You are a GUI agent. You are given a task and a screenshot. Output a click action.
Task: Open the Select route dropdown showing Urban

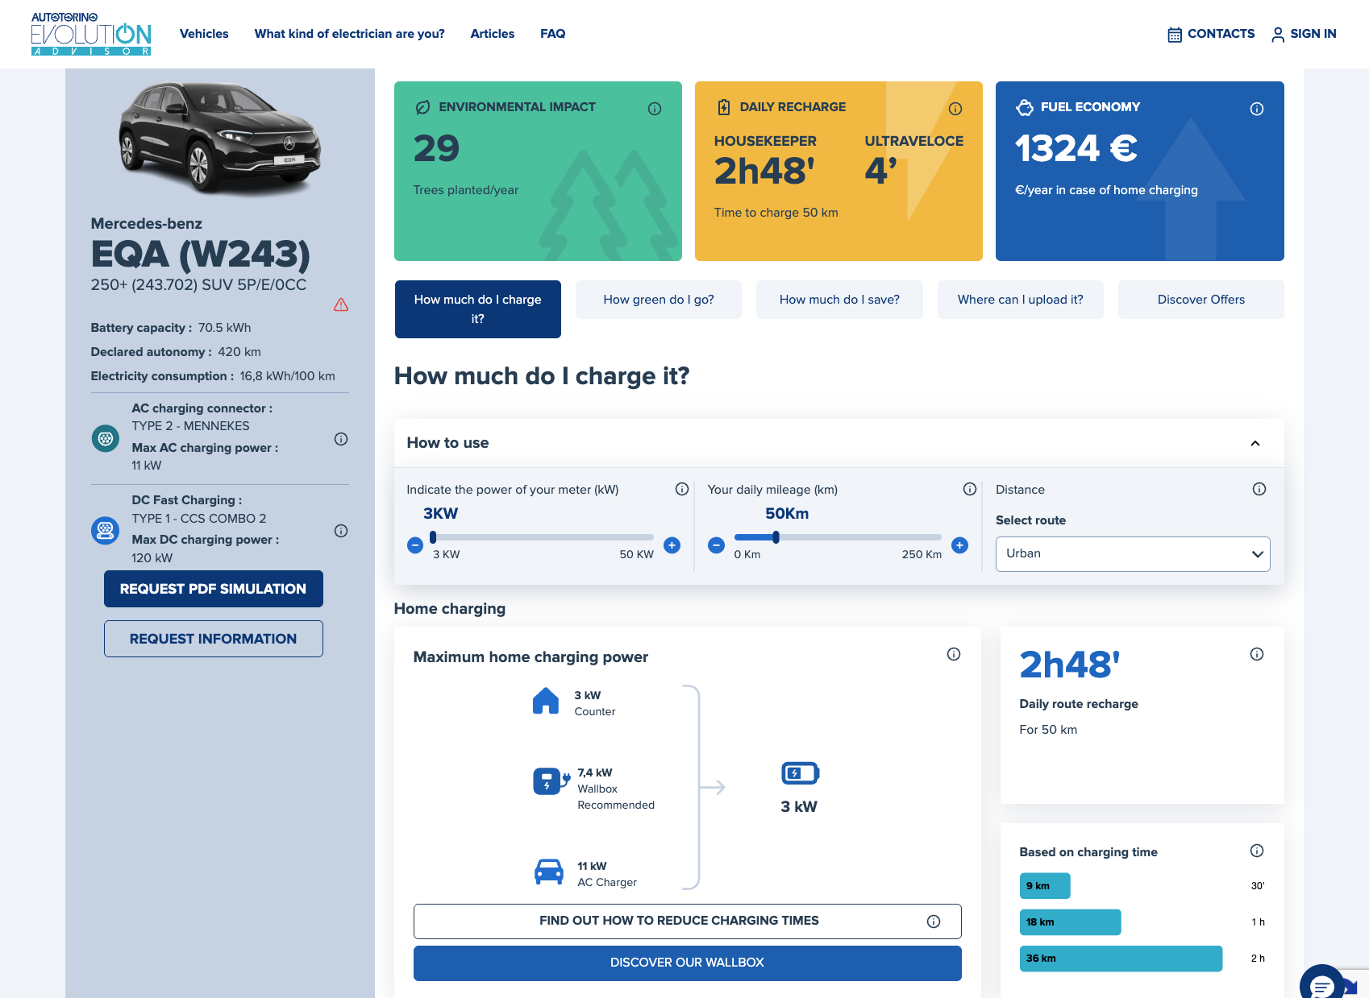[x=1133, y=554]
